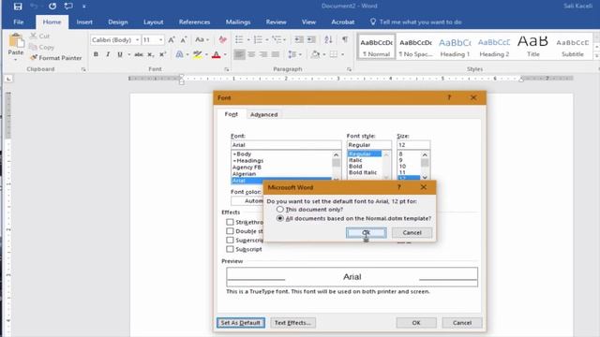Image resolution: width=600 pixels, height=337 pixels.
Task: Decrease paragraph indent icon
Action: coord(299,39)
